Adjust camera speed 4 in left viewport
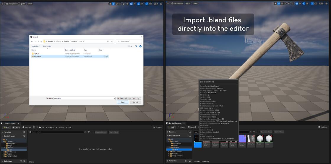Screen dimensions: 331x164 [x=156, y=4]
